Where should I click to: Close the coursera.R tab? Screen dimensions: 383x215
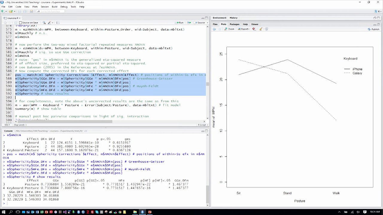click(x=20, y=18)
